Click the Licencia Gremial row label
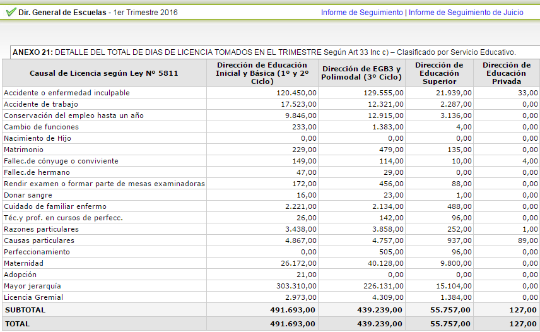This screenshot has height=332, width=540. click(33, 297)
